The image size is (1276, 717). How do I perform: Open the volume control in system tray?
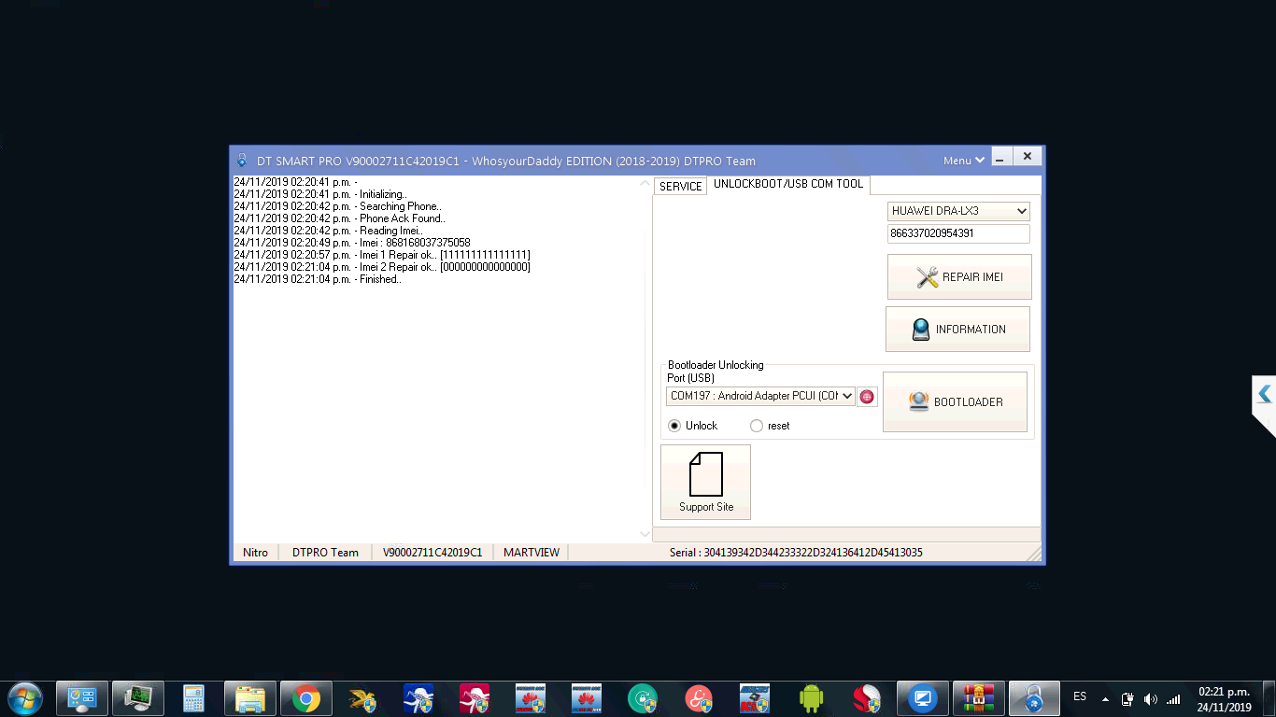(x=1151, y=699)
